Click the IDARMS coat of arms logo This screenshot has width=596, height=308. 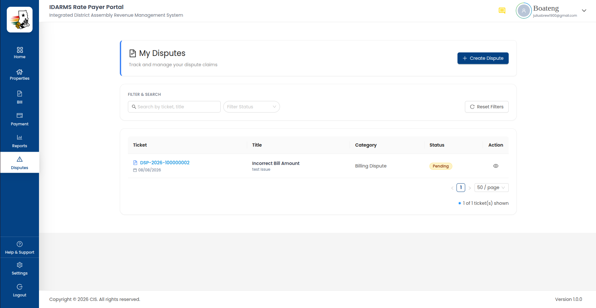20,20
